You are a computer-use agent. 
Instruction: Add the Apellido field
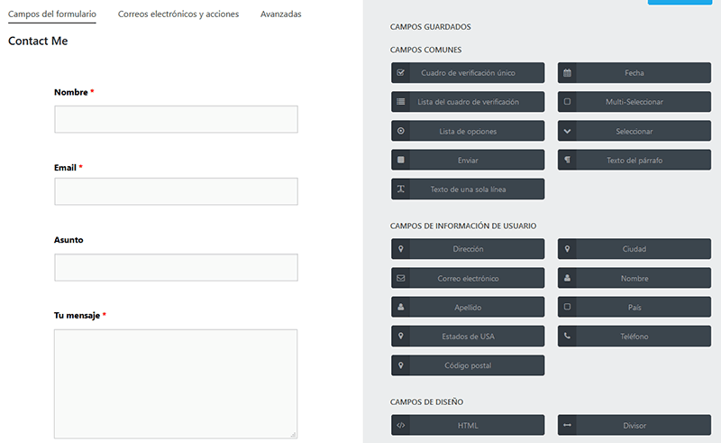468,307
